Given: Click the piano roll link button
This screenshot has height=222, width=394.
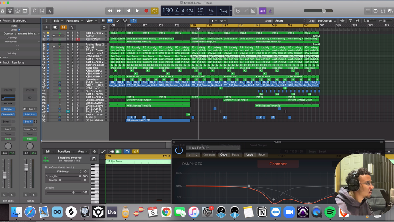Looking at the screenshot, I should (x=135, y=152).
